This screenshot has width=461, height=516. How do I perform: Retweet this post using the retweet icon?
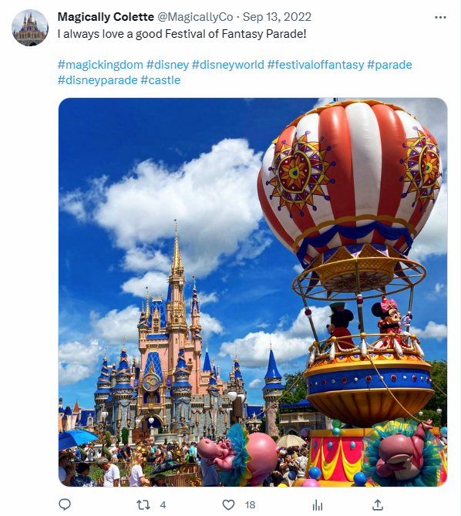(143, 504)
